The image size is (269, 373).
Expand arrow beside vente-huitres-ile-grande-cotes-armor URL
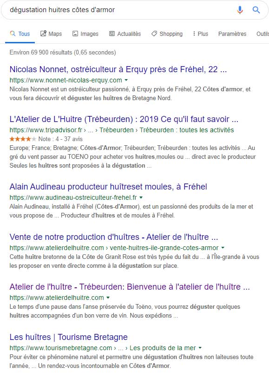[x=223, y=248]
